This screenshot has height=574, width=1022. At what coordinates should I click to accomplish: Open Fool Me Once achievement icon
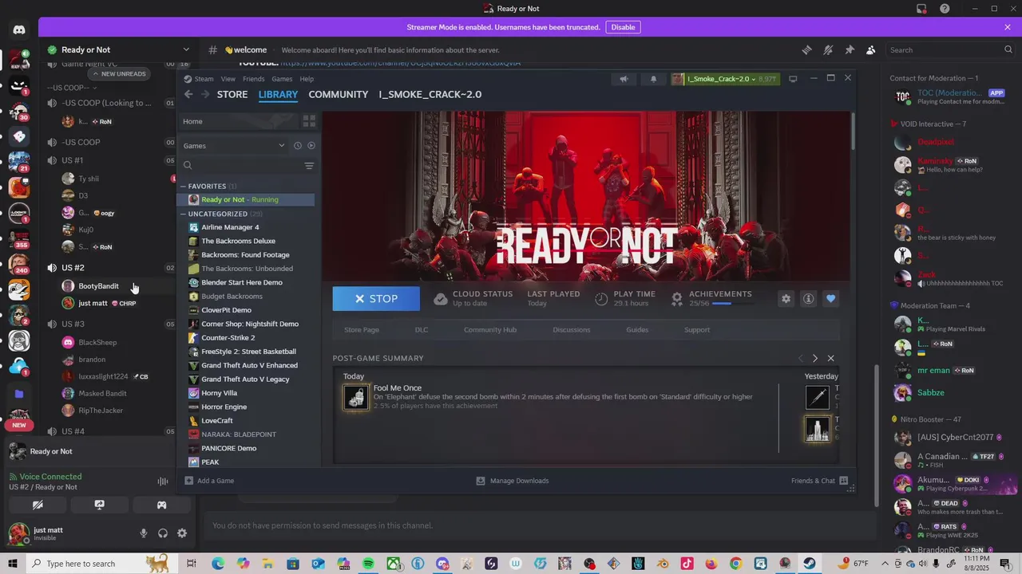click(356, 397)
